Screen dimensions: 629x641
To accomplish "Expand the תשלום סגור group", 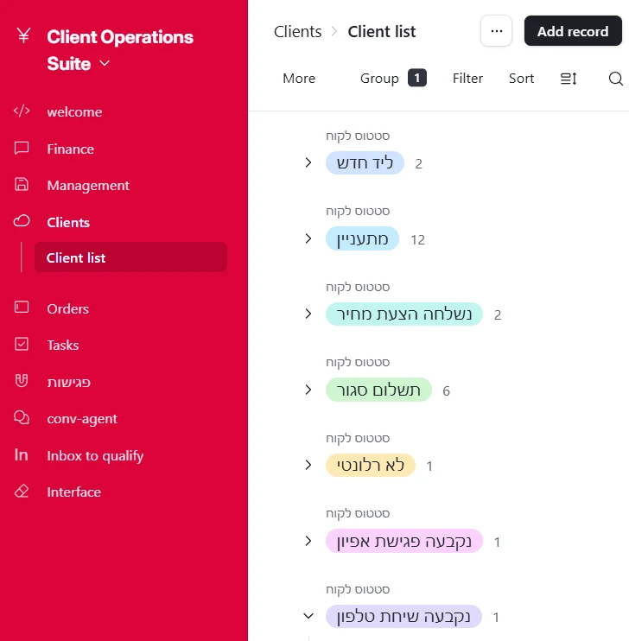I will pyautogui.click(x=308, y=390).
